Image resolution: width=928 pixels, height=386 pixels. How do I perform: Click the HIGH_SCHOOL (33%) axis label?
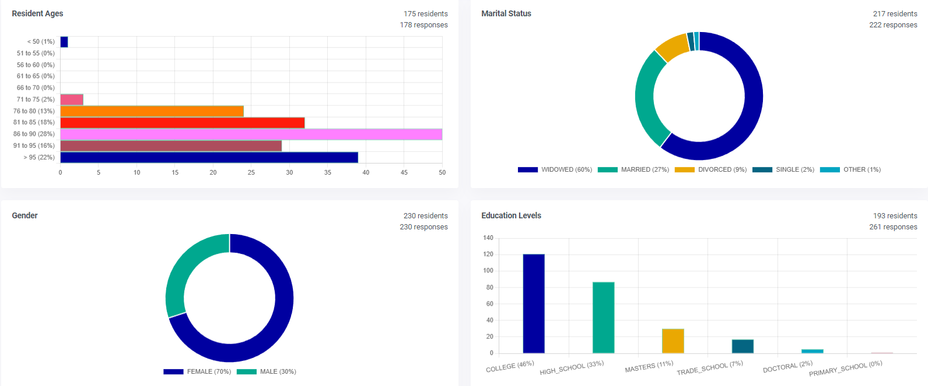[572, 368]
